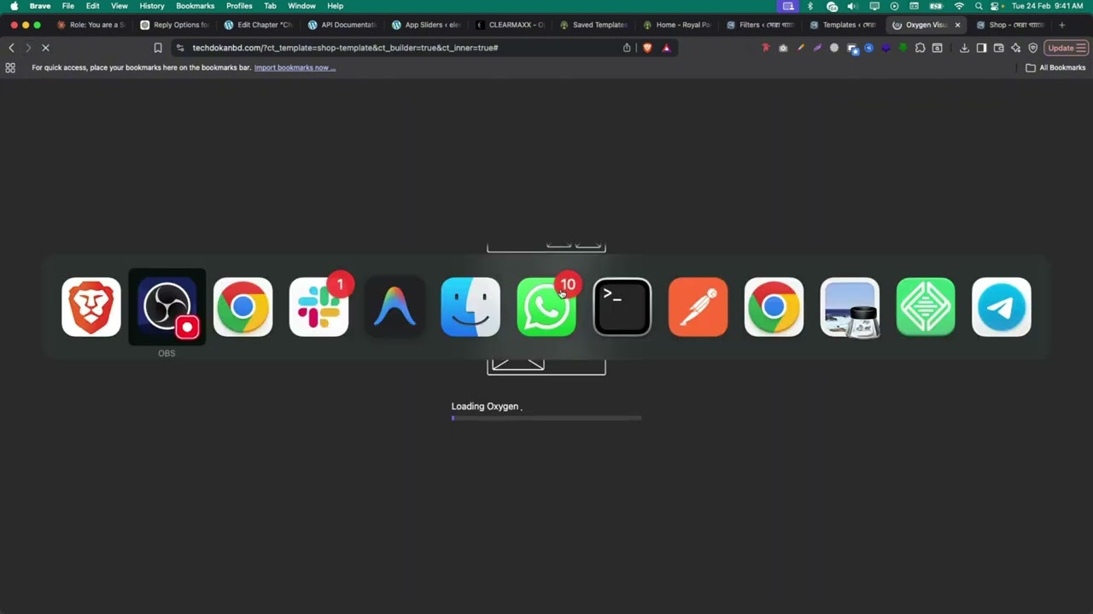Switch to Terminal in the app switcher

pyautogui.click(x=622, y=307)
